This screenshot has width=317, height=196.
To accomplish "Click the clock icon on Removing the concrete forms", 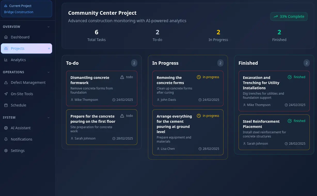I will coord(199,77).
